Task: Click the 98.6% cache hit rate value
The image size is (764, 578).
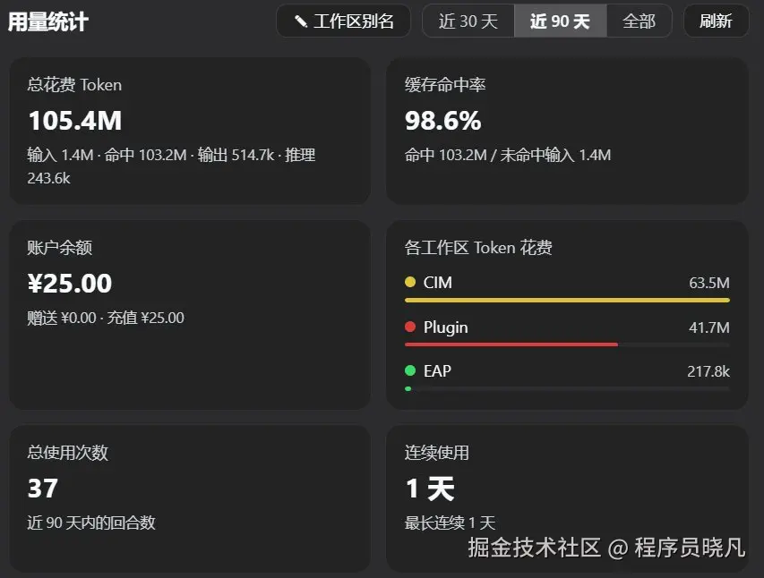Action: point(443,120)
